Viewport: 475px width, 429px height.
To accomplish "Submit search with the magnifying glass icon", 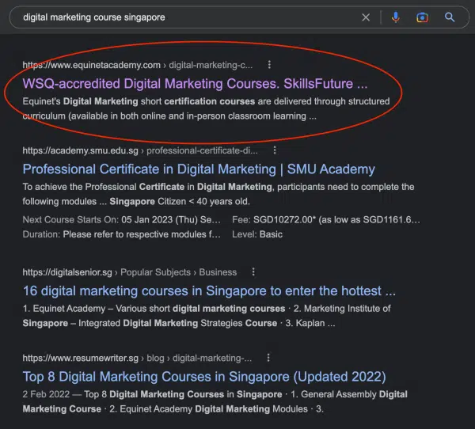I will 450,17.
